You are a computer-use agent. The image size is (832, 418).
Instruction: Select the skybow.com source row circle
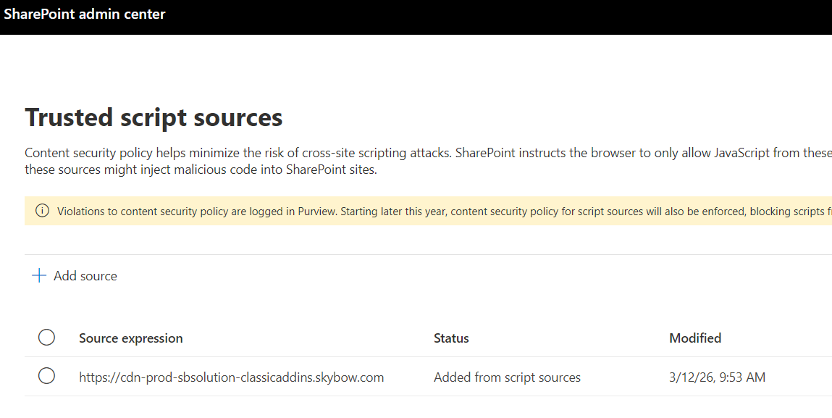coord(46,376)
